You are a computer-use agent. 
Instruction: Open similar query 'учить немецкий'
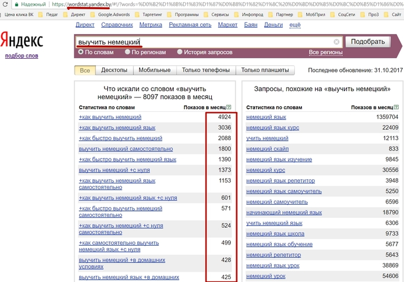267,138
